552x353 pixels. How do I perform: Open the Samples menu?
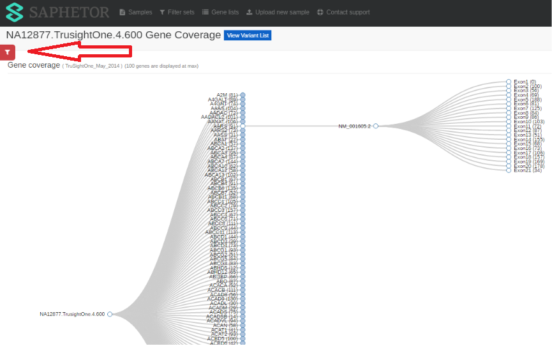pos(136,12)
